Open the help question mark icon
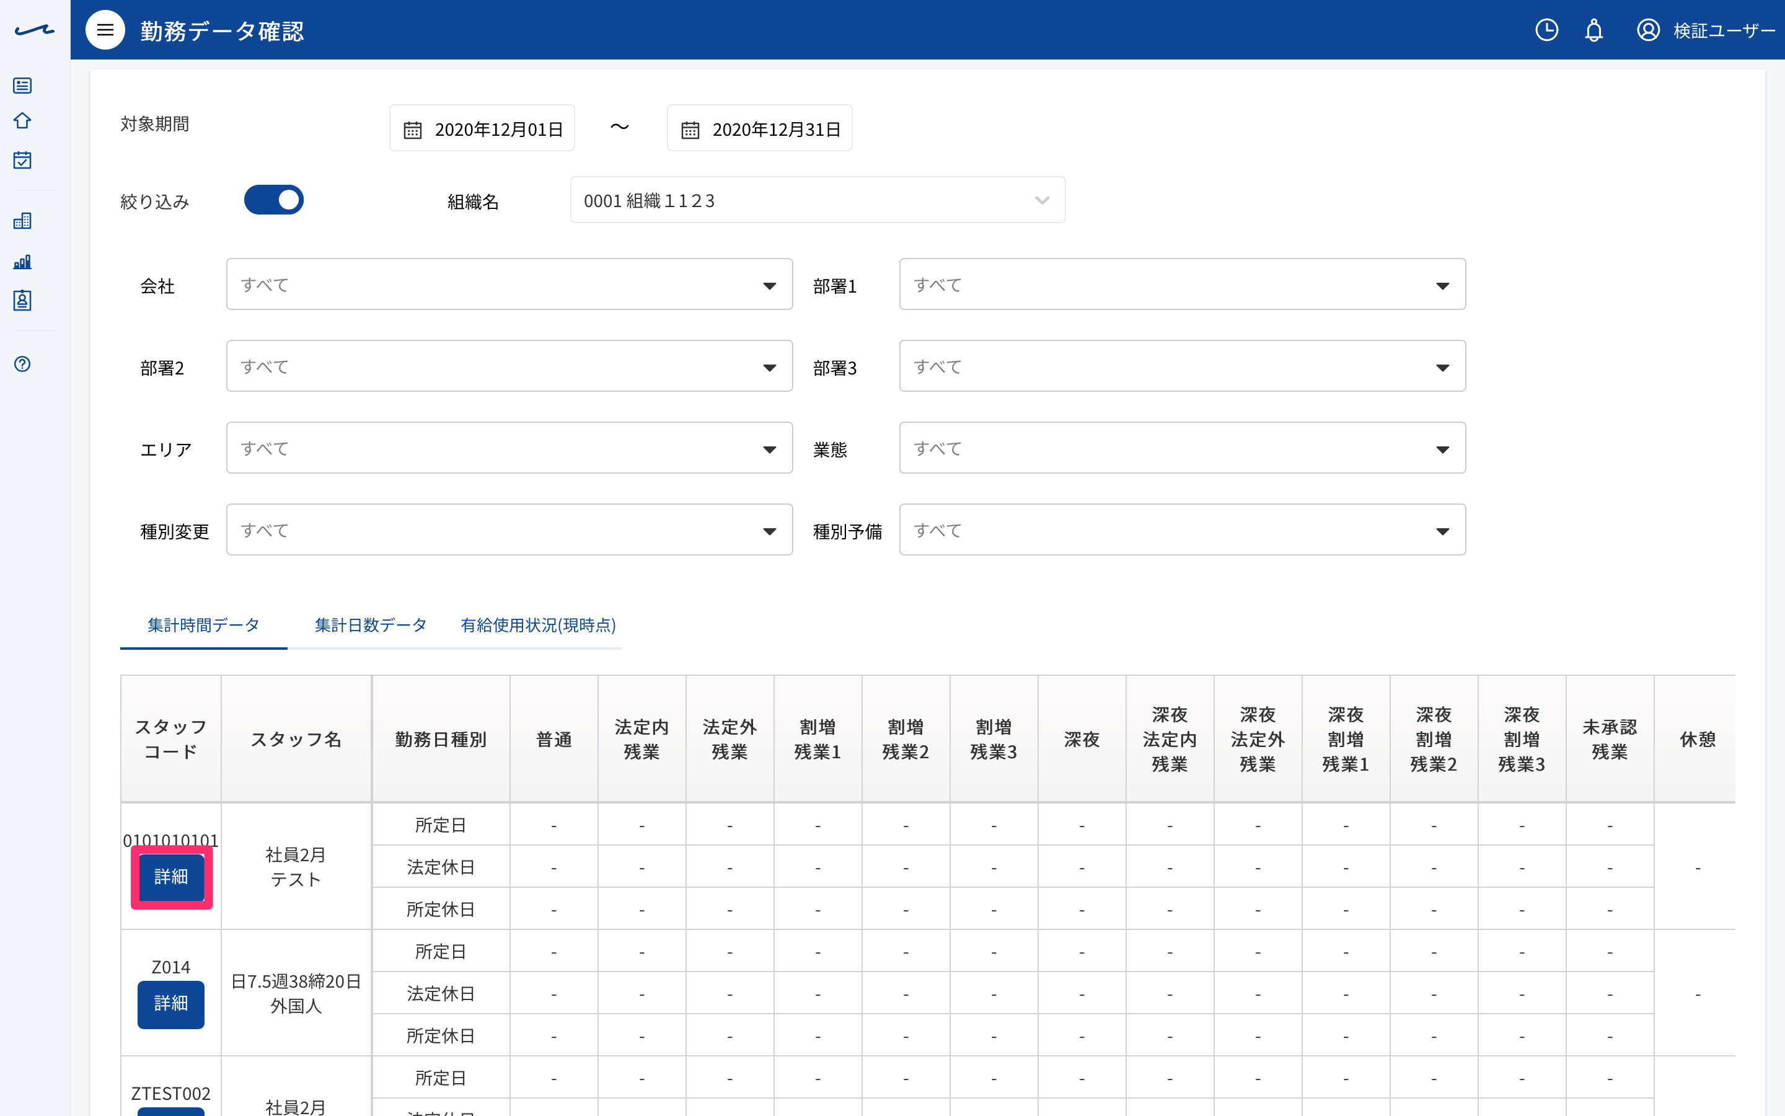The width and height of the screenshot is (1785, 1116). pos(22,364)
